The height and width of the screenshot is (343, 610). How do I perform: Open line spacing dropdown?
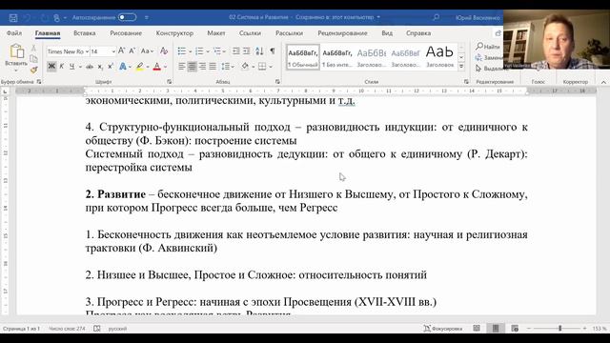(227, 67)
